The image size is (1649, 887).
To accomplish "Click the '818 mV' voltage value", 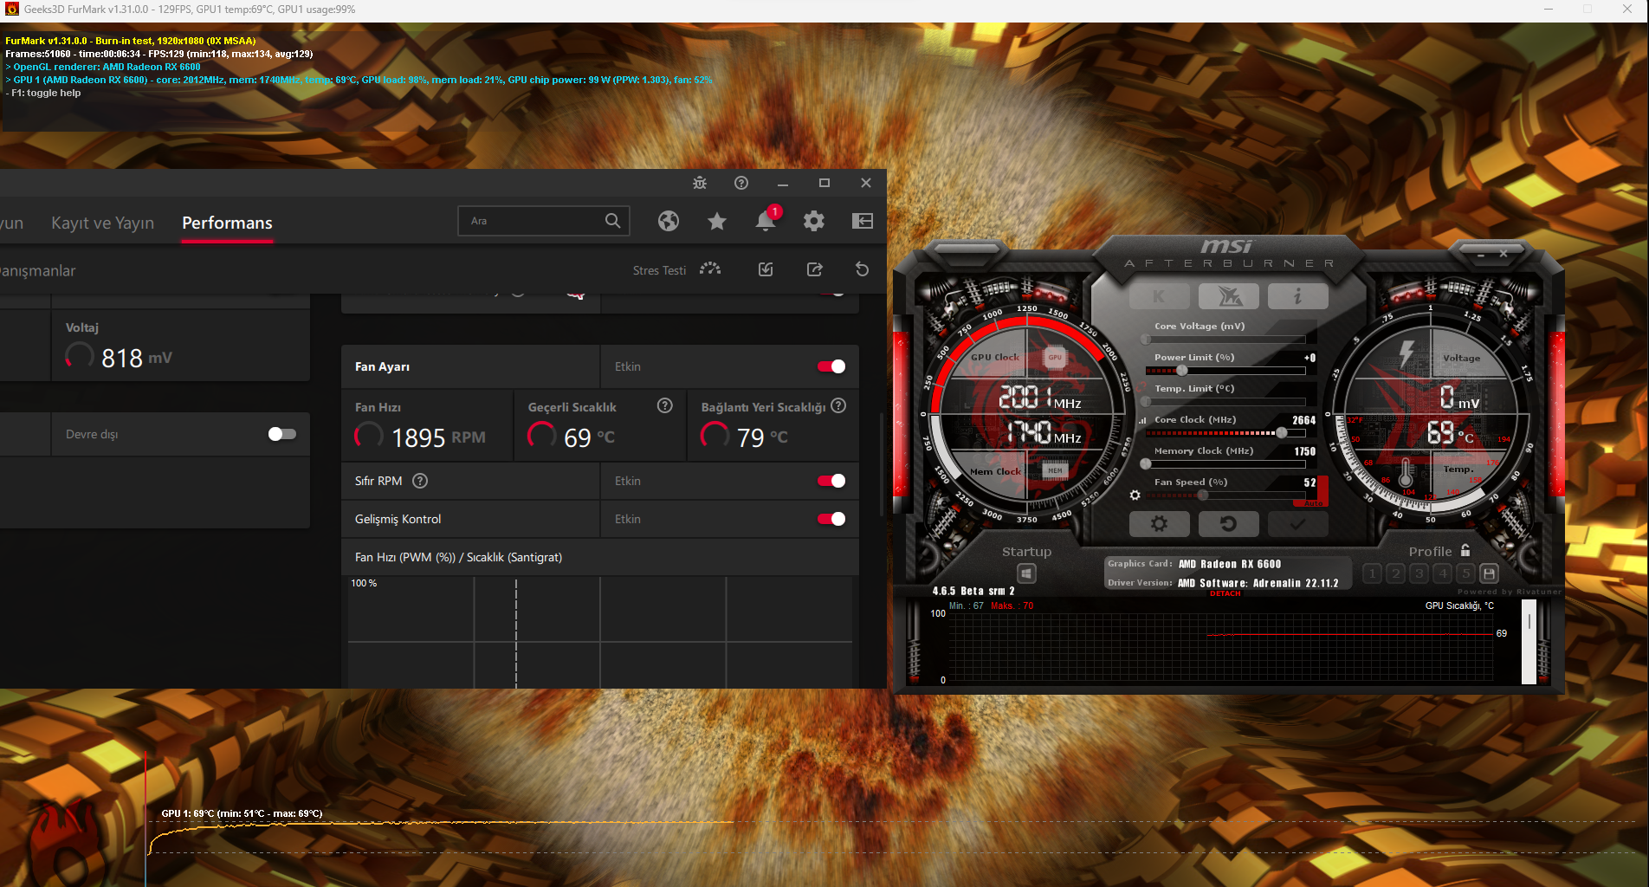I will [x=137, y=358].
